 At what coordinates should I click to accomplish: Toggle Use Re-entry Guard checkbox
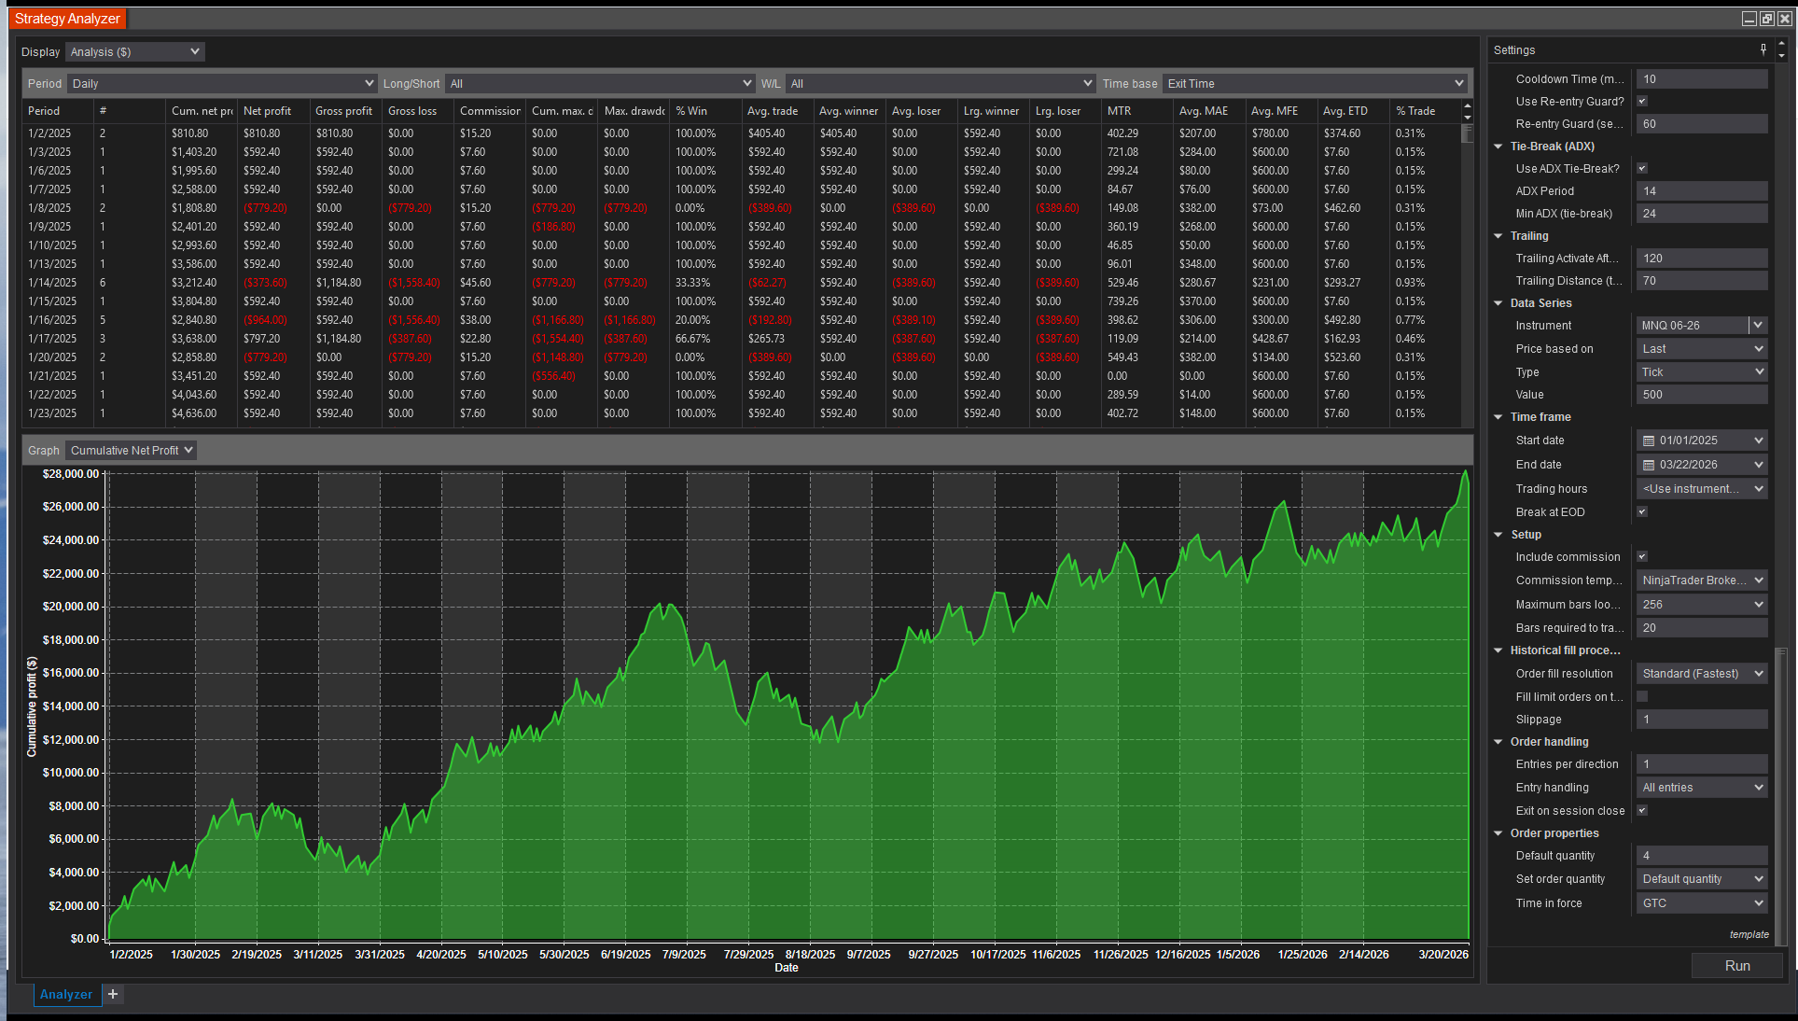1642,101
